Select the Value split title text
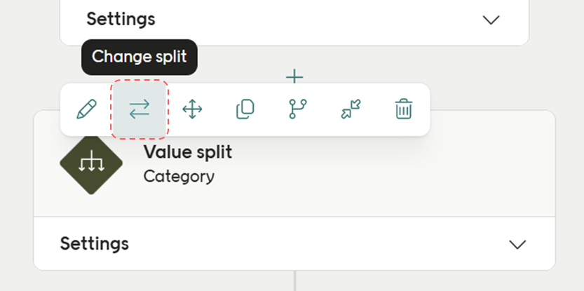 [187, 151]
